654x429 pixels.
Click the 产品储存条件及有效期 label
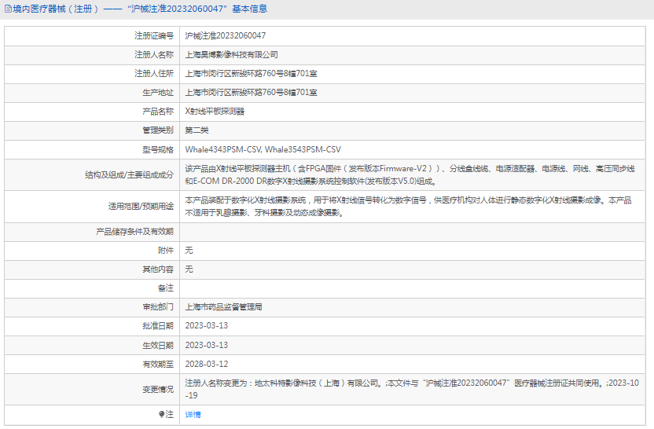pyautogui.click(x=134, y=232)
